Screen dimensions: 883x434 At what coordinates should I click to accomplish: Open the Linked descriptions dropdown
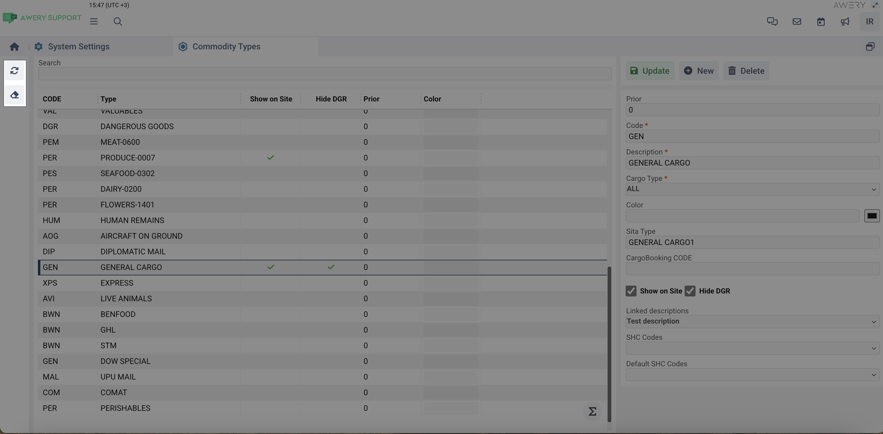point(752,321)
